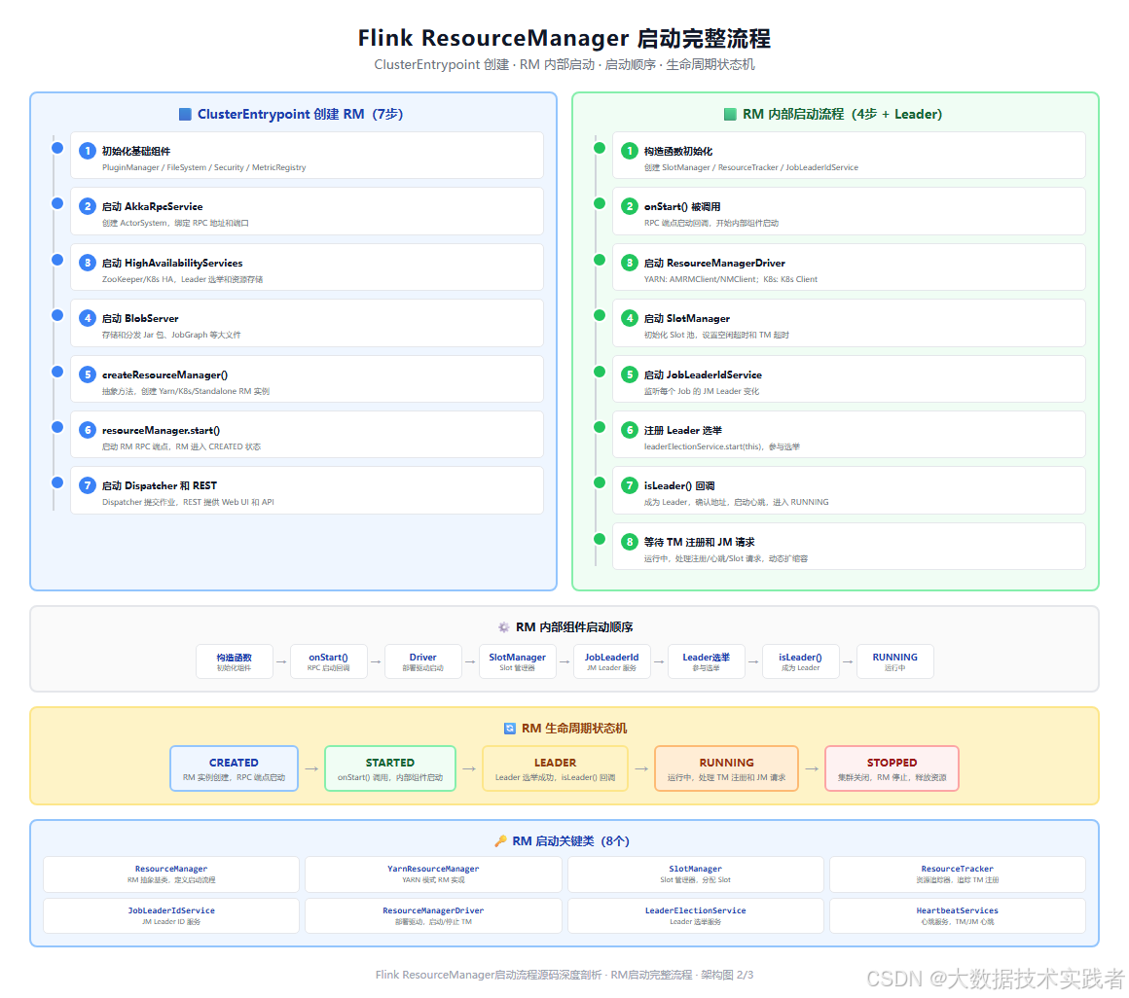Click green number 8 badge 等待 TM 注册
This screenshot has height=998, width=1129.
pos(630,542)
